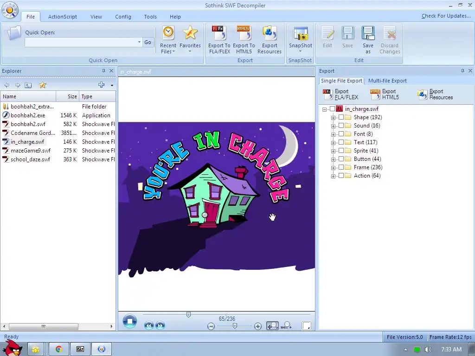Zoom in with the plus button
This screenshot has width=475, height=356.
click(258, 326)
